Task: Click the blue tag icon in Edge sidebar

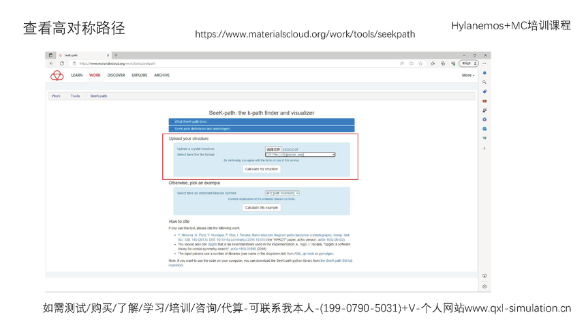Action: 484,91
